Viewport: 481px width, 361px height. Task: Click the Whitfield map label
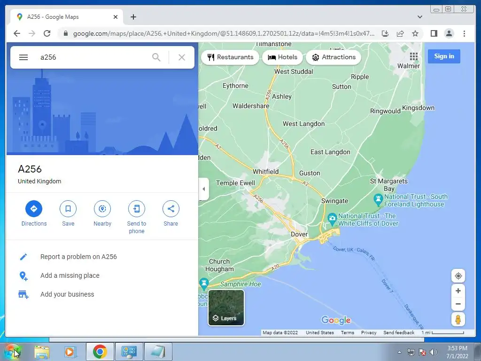pos(266,172)
